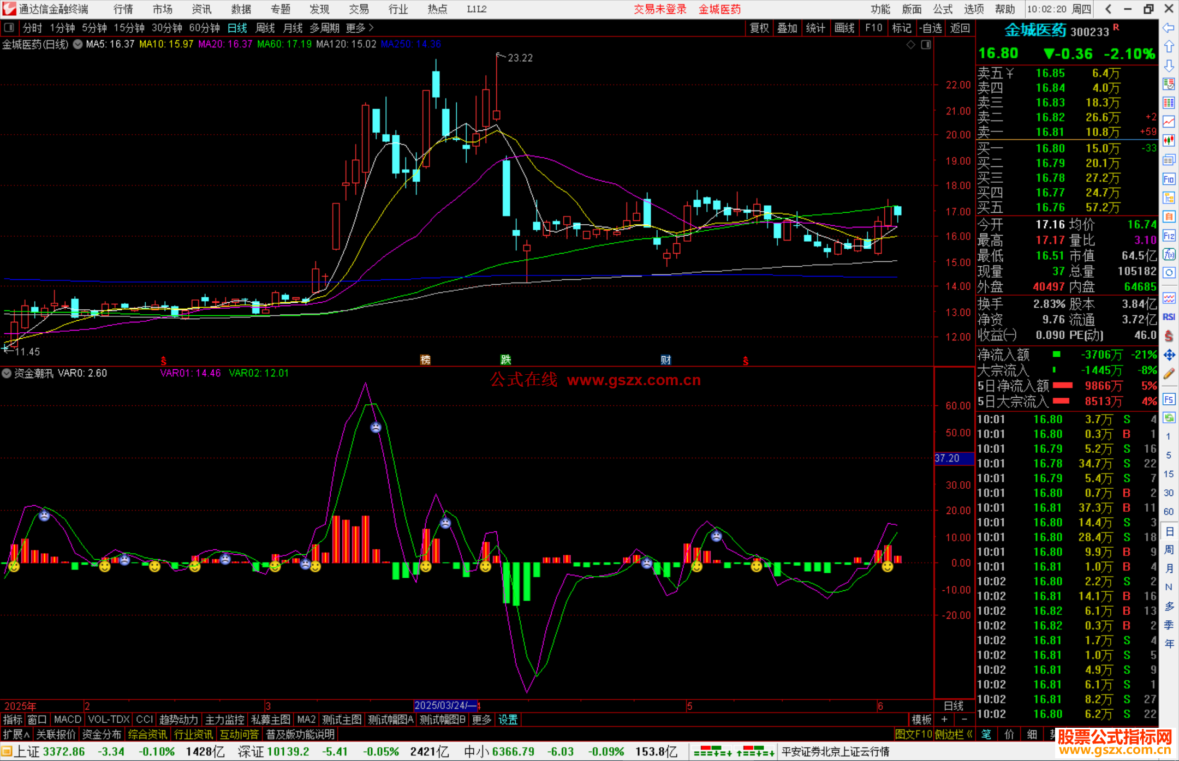Viewport: 1179px width, 761px height.
Task: Open the intraday line chart icon
Action: (1169, 122)
